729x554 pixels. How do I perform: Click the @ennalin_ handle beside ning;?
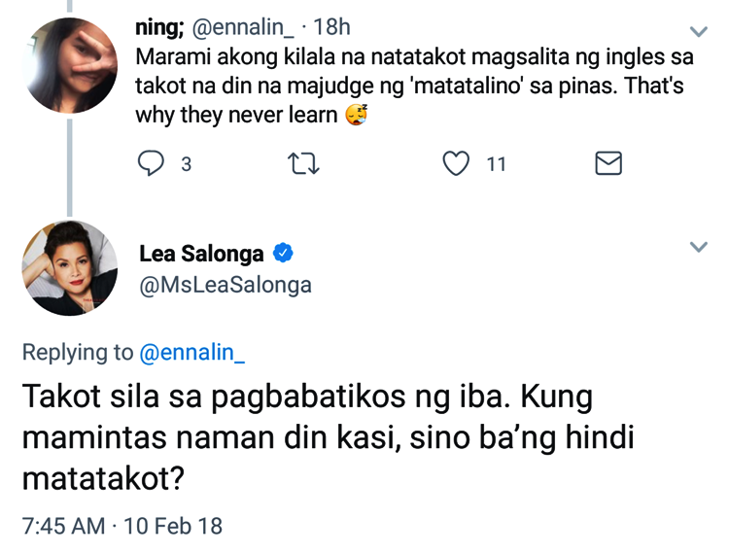(x=248, y=27)
